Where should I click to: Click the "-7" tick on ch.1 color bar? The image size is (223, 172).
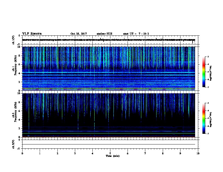tap(208, 87)
